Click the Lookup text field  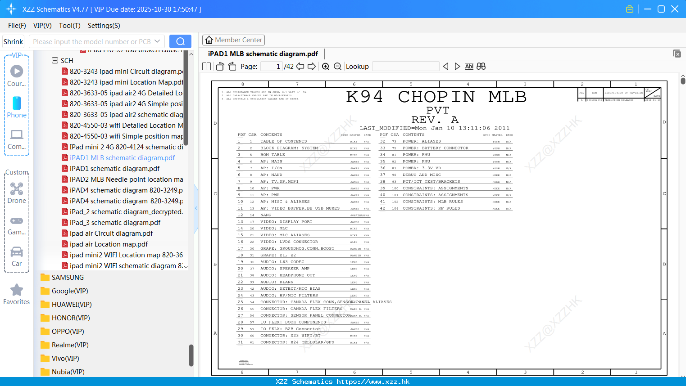[x=406, y=67]
